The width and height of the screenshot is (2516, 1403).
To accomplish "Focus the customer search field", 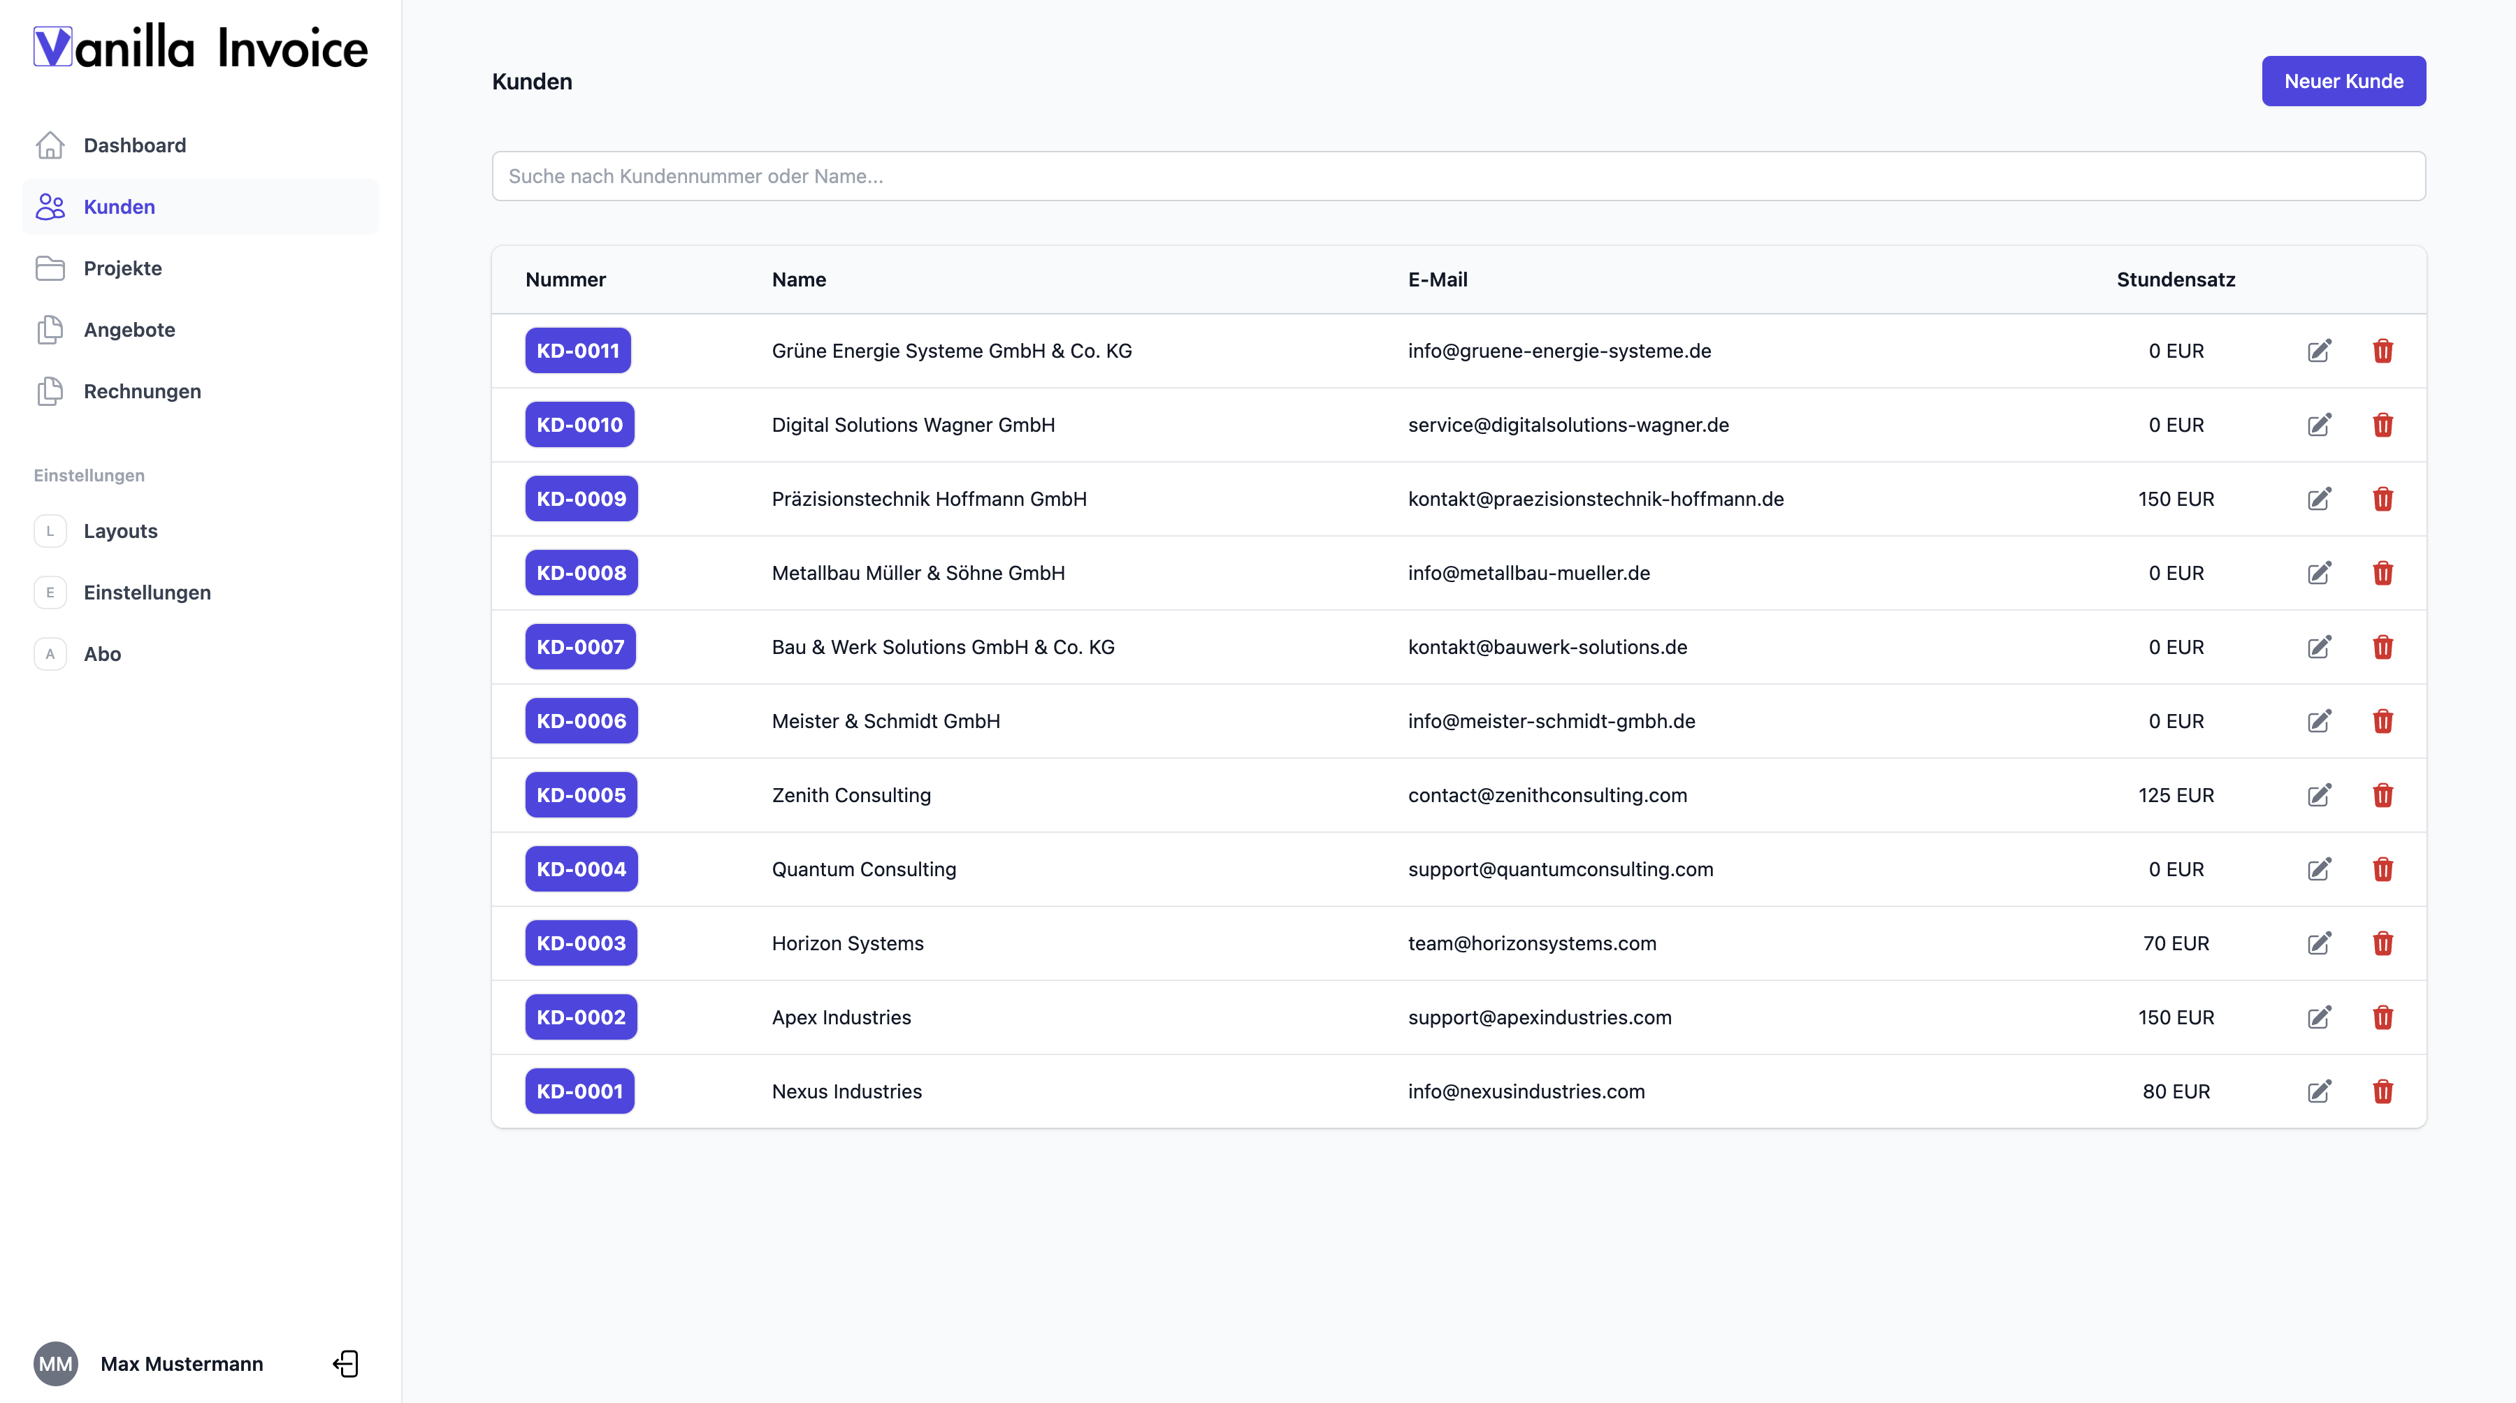I will click(1457, 176).
